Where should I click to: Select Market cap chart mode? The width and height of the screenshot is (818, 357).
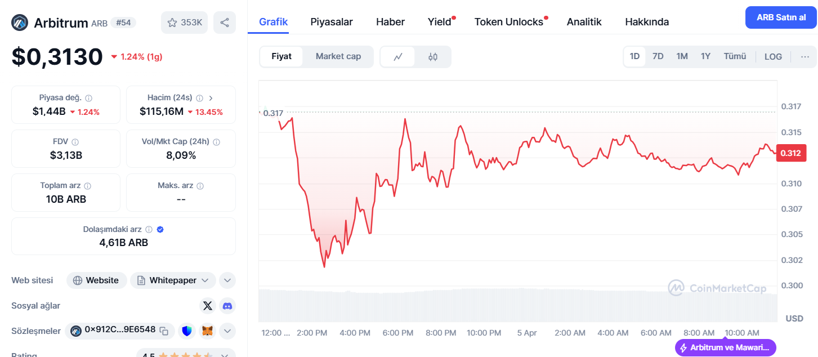(338, 56)
